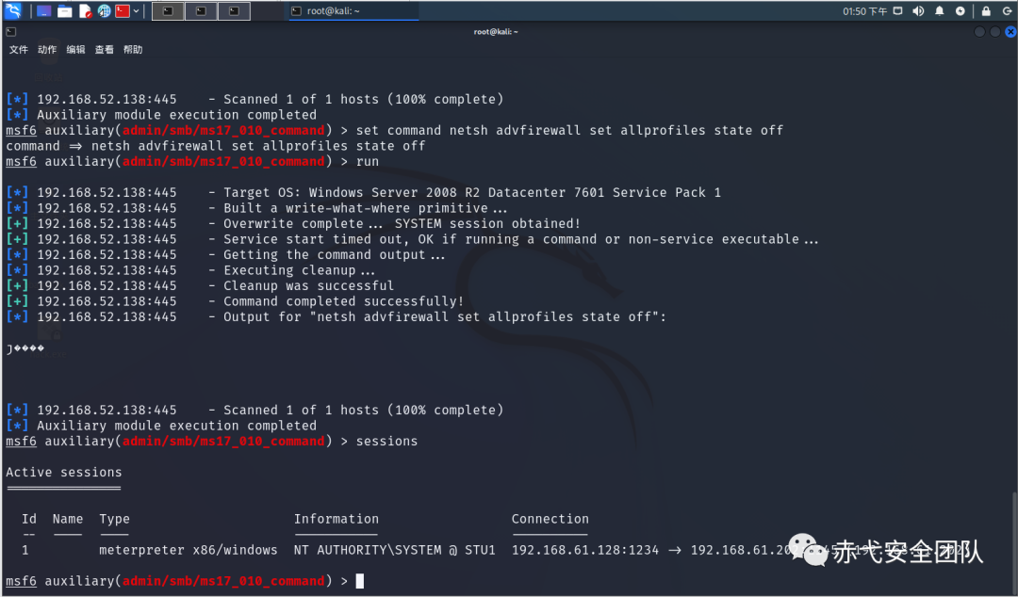The width and height of the screenshot is (1018, 597).
Task: Open the 编辑 menu
Action: [75, 49]
